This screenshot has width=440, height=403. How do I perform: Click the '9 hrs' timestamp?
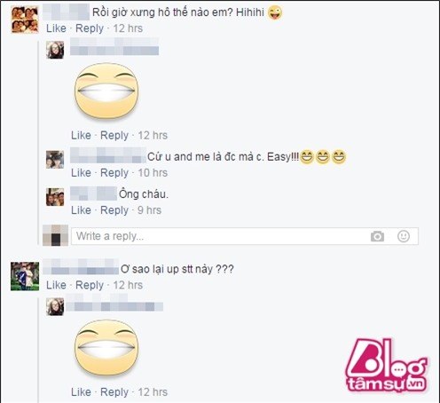click(x=149, y=210)
